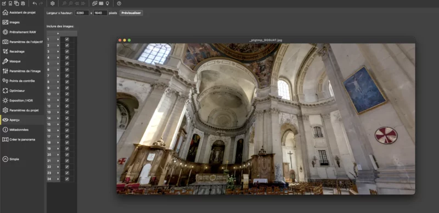Select the Recadrage crop icon
Image resolution: width=439 pixels, height=213 pixels.
point(5,52)
